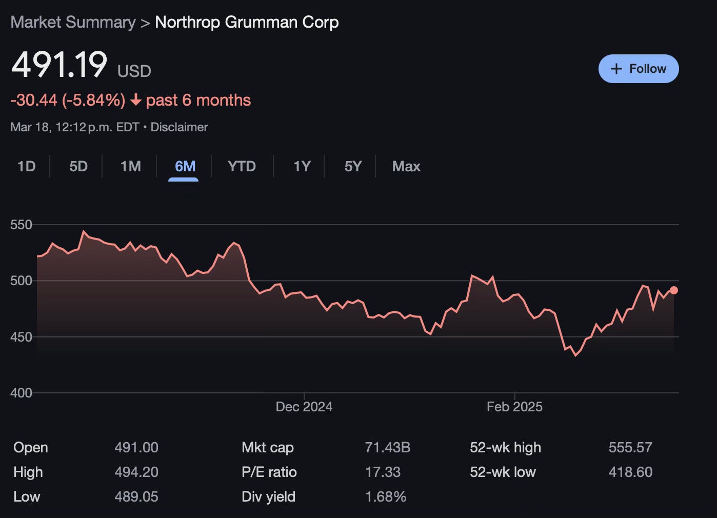
Task: Click the current price dot on chart
Action: pyautogui.click(x=674, y=290)
